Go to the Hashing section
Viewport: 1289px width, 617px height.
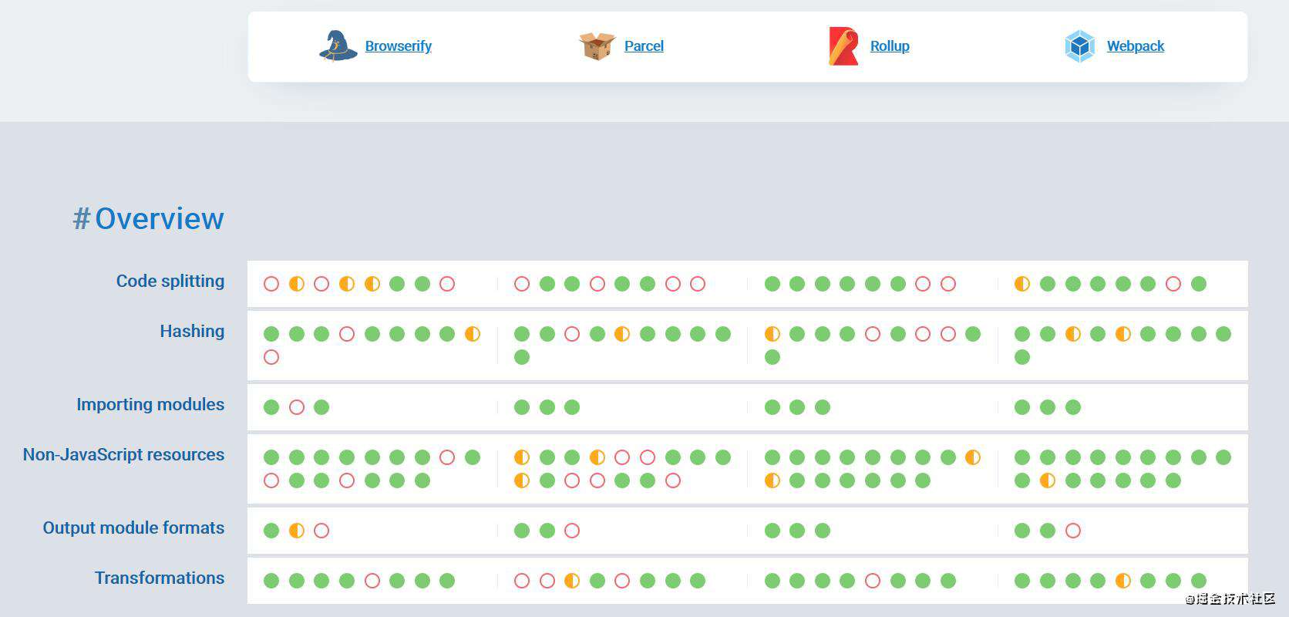[x=192, y=331]
